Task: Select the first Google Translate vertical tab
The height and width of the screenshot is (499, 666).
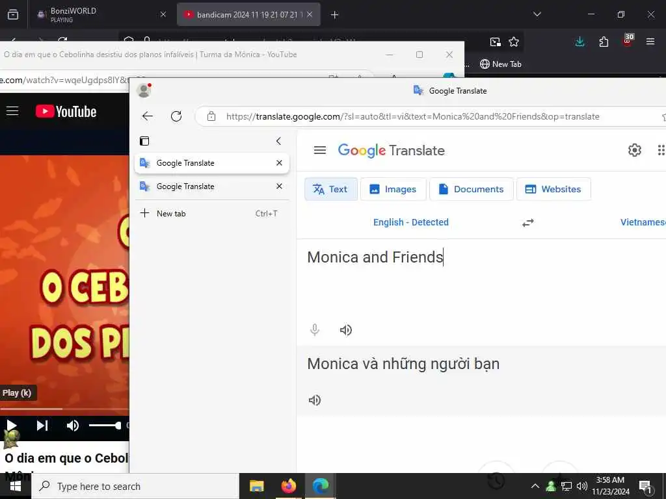Action: 211,163
